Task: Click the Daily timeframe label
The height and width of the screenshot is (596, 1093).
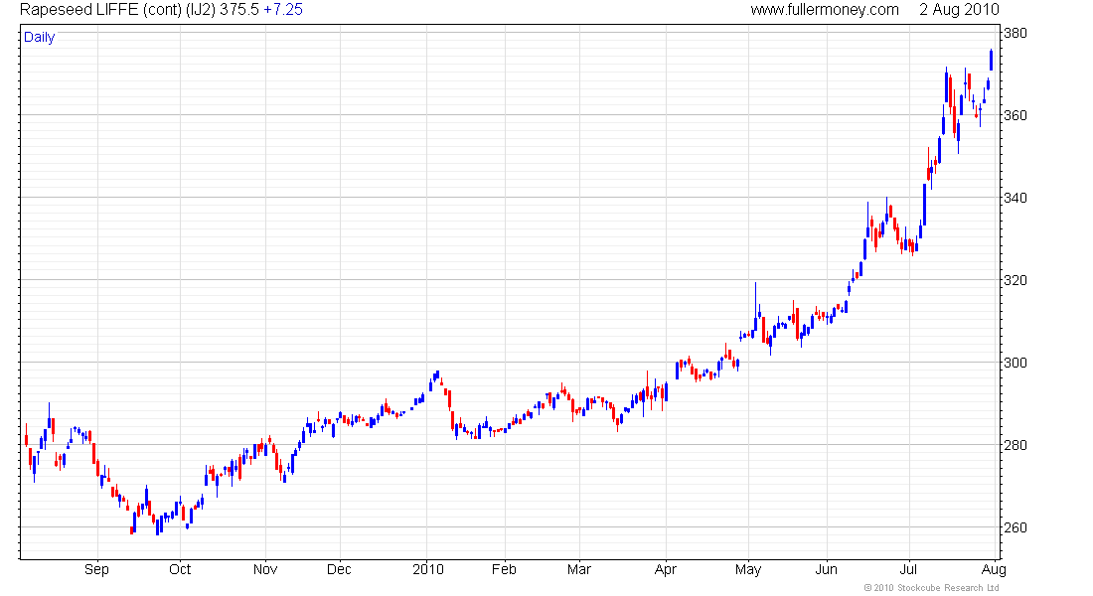Action: click(39, 38)
